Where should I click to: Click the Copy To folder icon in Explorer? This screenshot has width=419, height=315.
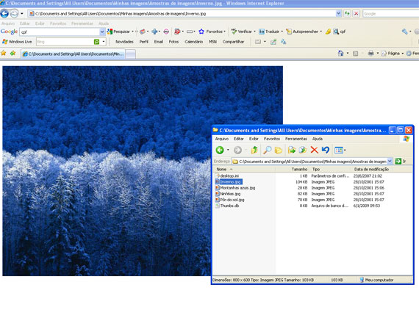point(303,150)
